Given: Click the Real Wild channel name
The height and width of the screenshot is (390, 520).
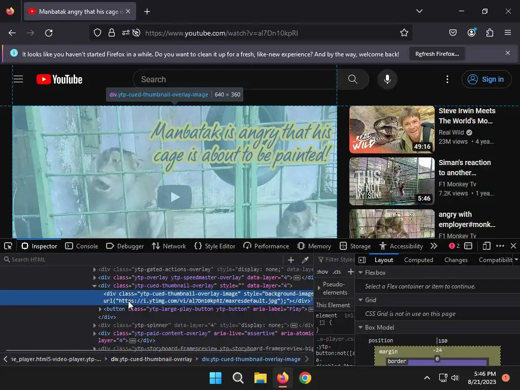Looking at the screenshot, I should pos(451,133).
